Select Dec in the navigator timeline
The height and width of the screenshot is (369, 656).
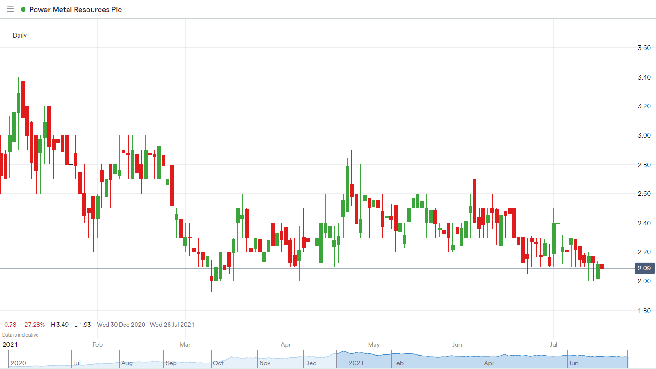click(311, 363)
